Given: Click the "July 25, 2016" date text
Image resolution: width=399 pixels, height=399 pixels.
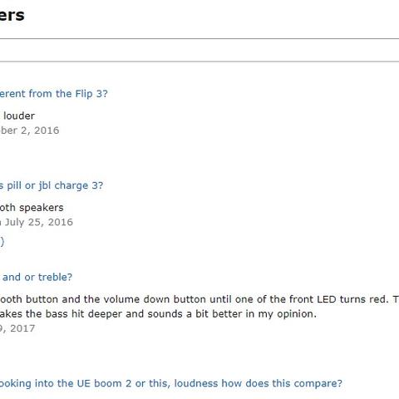Looking at the screenshot, I should (39, 222).
